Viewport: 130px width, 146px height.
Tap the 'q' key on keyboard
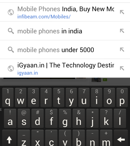pos(8,98)
